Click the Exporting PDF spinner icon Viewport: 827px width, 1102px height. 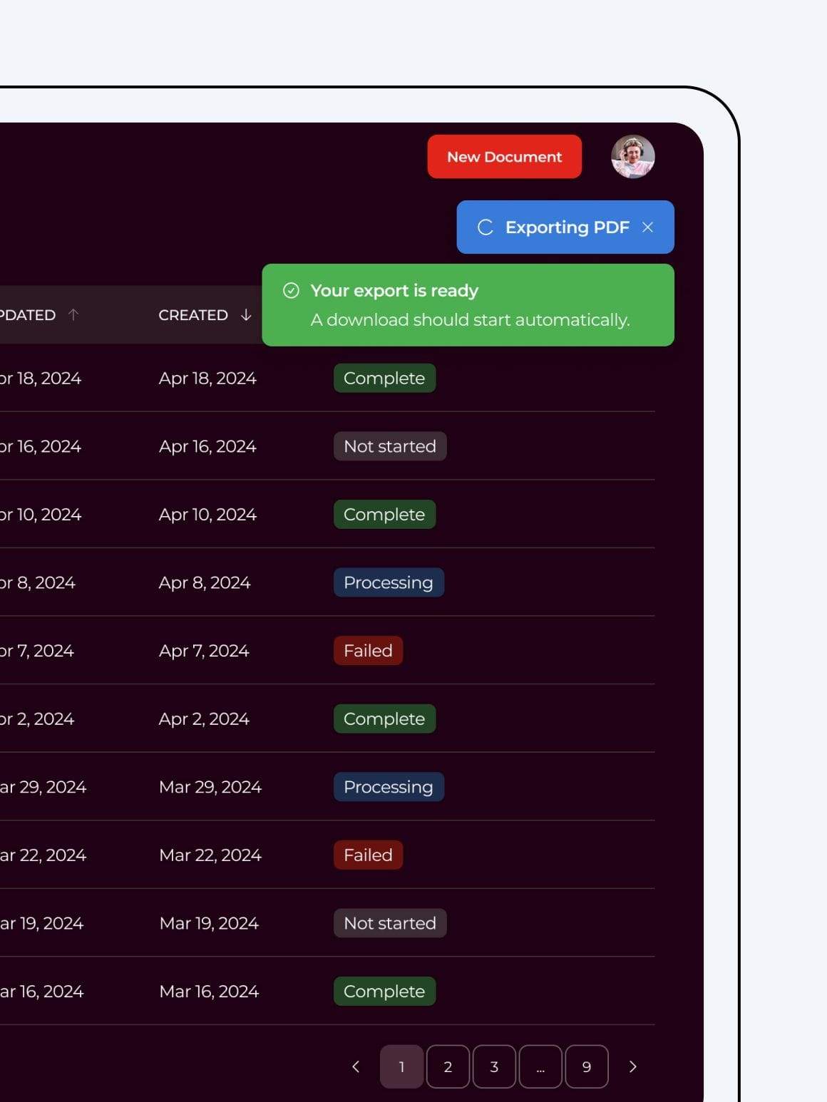(486, 227)
